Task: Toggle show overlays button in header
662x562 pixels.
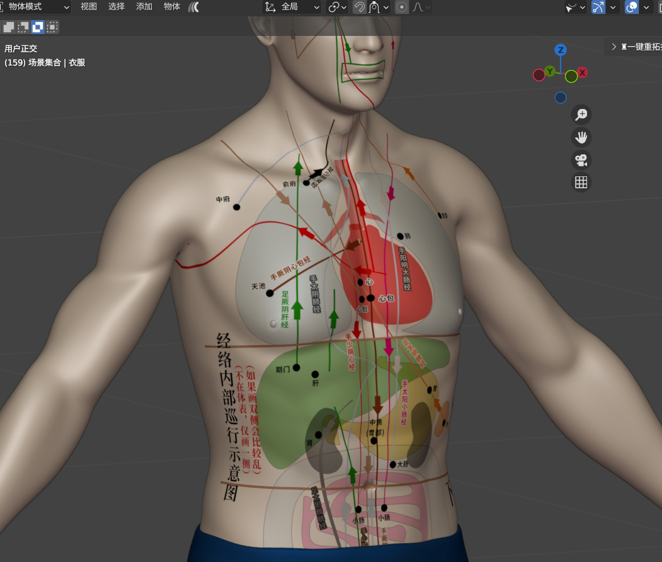Action: click(631, 7)
